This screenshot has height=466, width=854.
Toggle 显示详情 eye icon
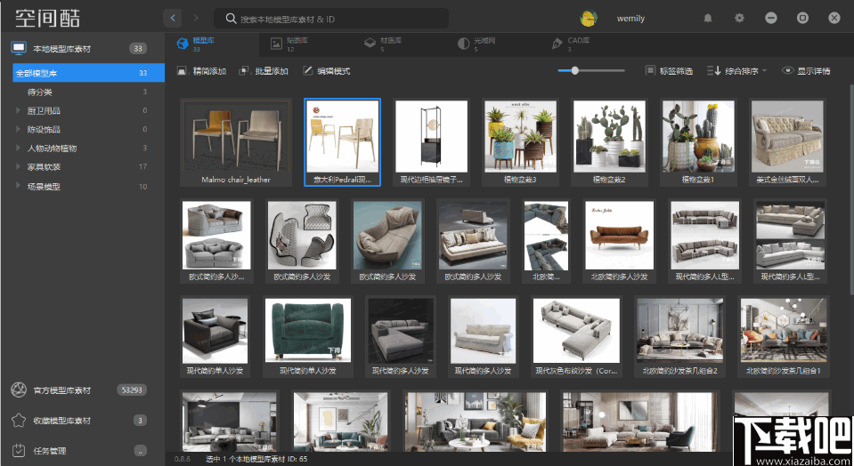[787, 70]
